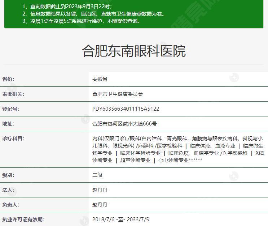
Task: Select the level value 二级
Action: (x=97, y=175)
